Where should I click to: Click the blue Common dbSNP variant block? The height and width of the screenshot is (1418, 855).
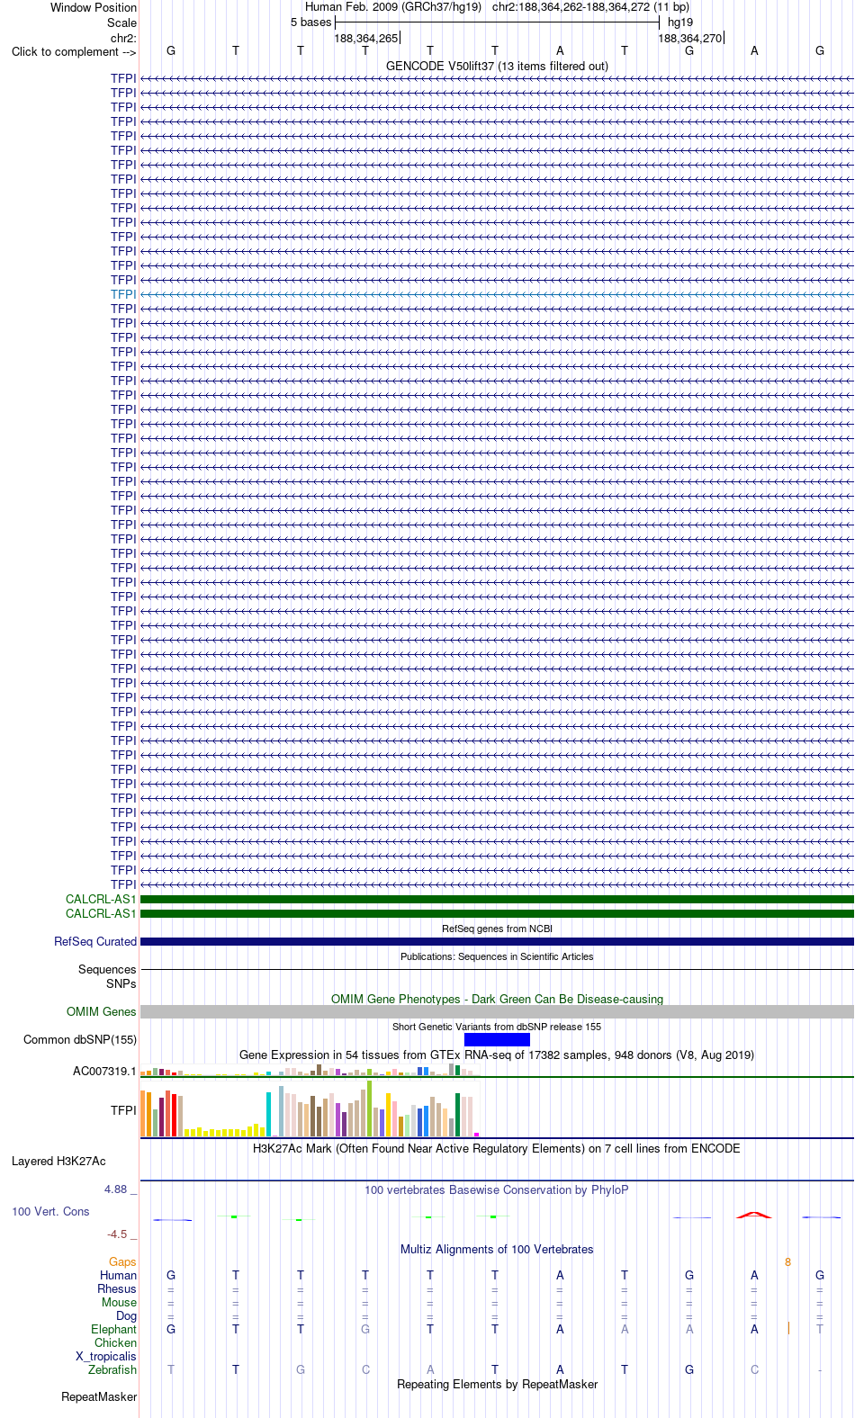click(x=497, y=1039)
